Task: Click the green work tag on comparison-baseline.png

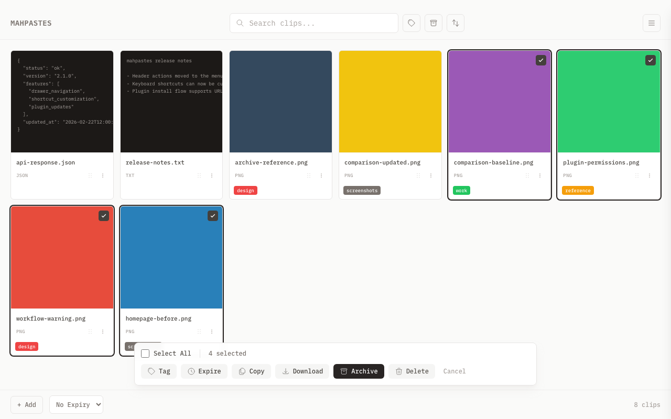Action: coord(461,190)
